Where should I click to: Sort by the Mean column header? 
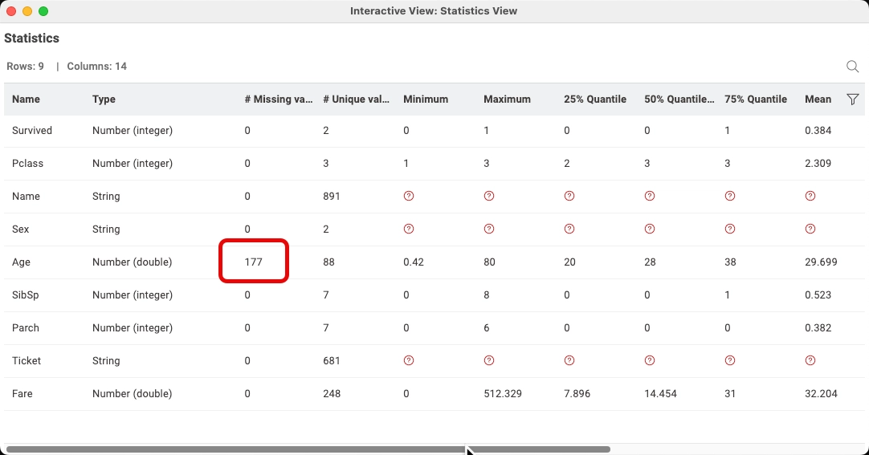click(x=818, y=100)
